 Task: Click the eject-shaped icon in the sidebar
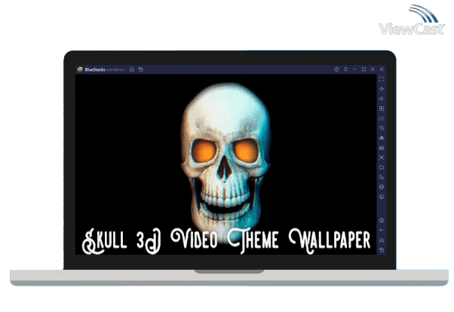pos(382,138)
